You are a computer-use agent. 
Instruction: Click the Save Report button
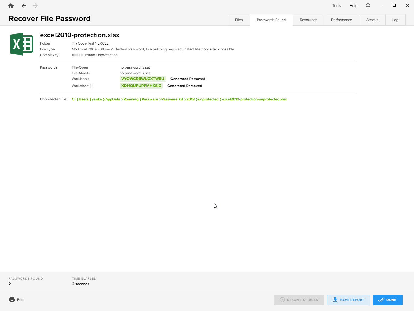point(348,300)
